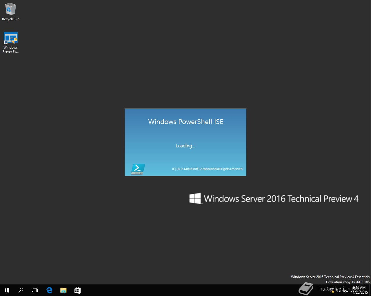Open the Action Center notifications icon
Screen dimensions: 371x296
coord(346,290)
